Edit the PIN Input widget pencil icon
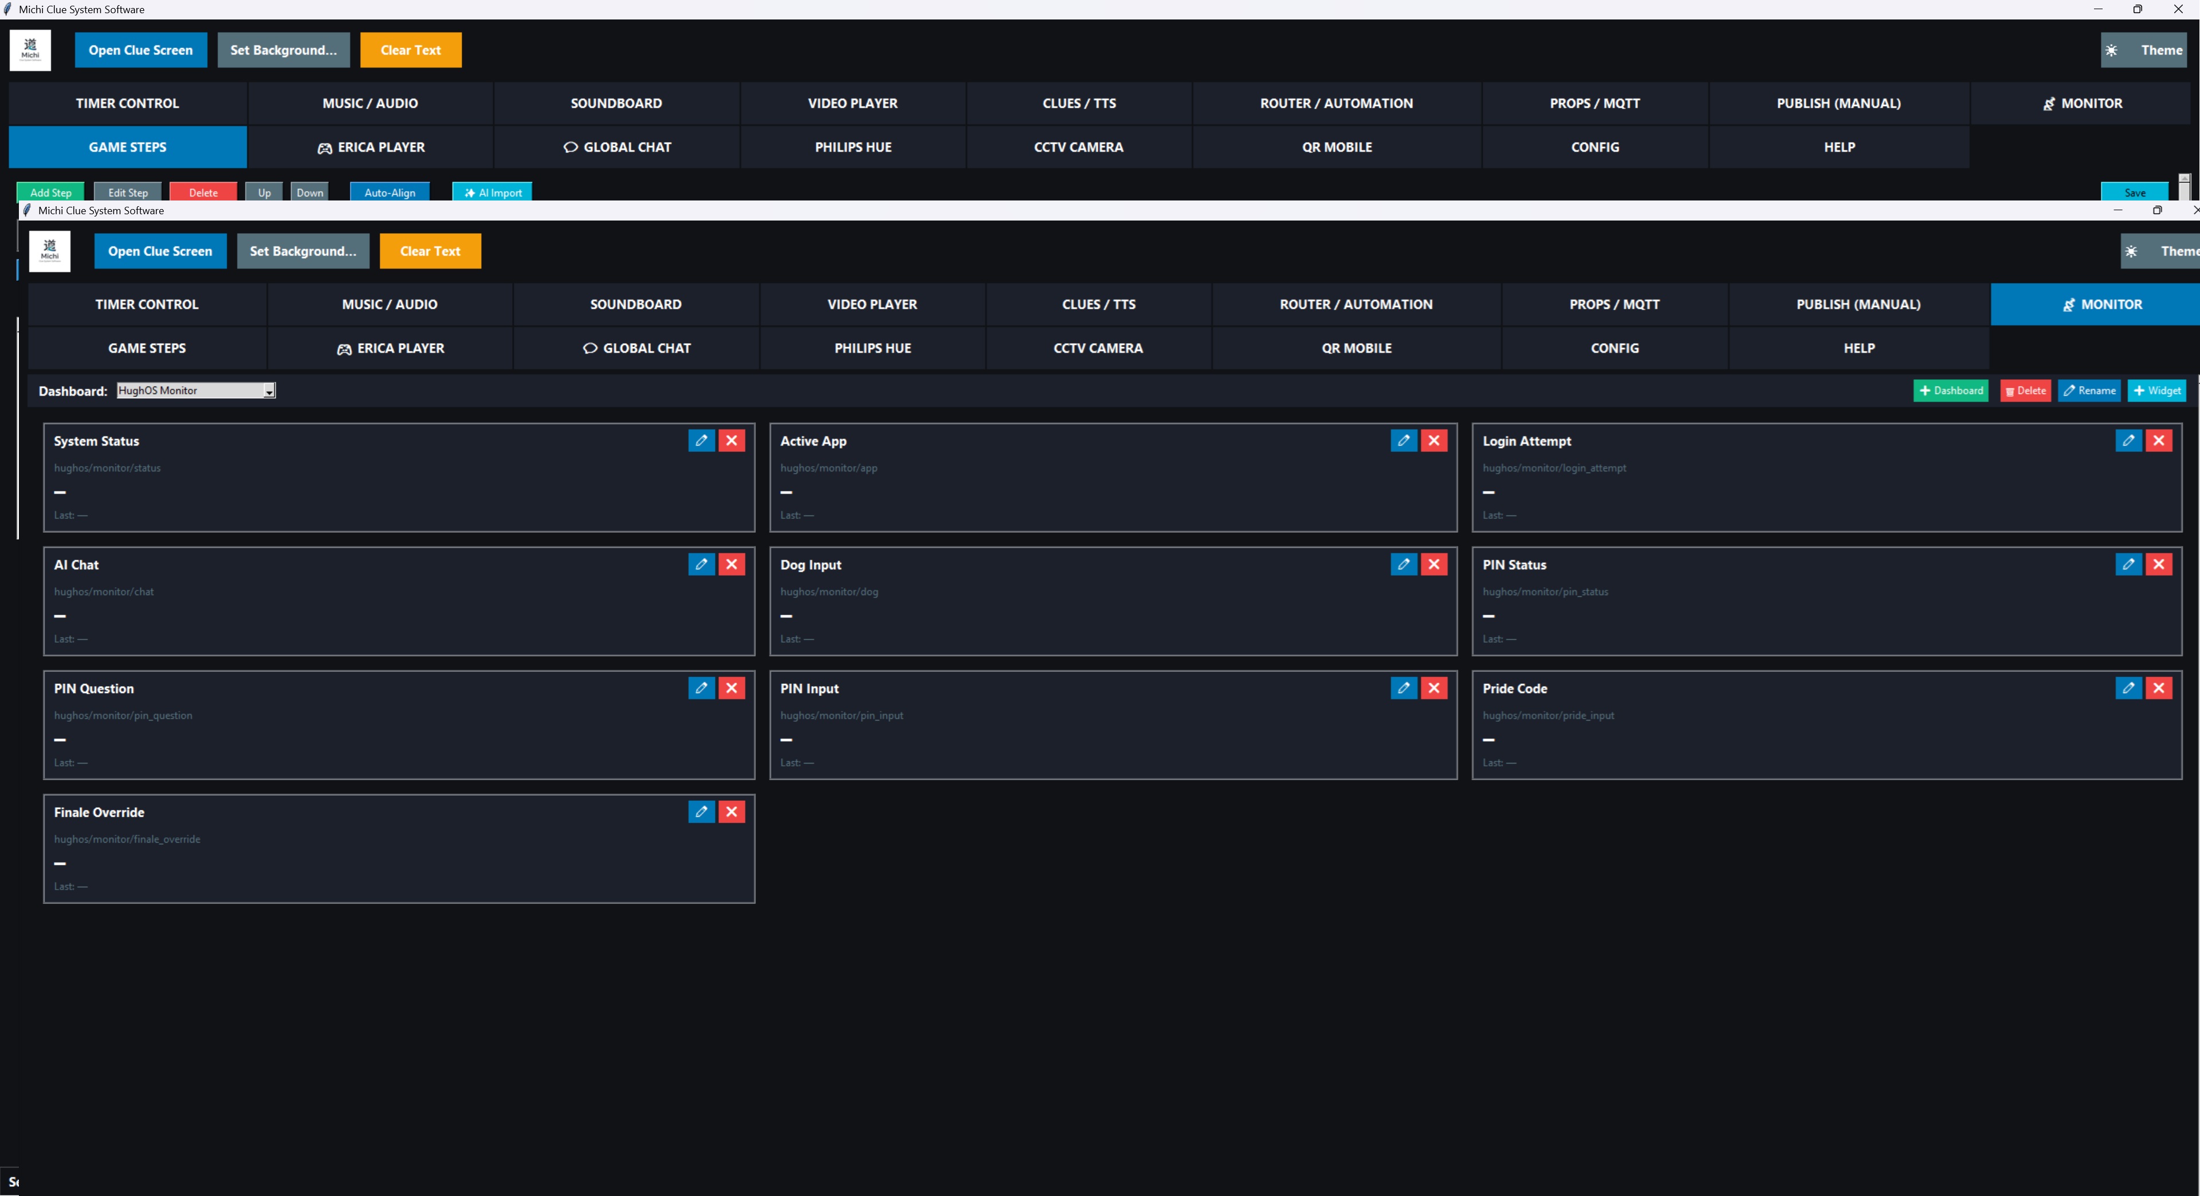Viewport: 2200px width, 1196px height. 1403,688
